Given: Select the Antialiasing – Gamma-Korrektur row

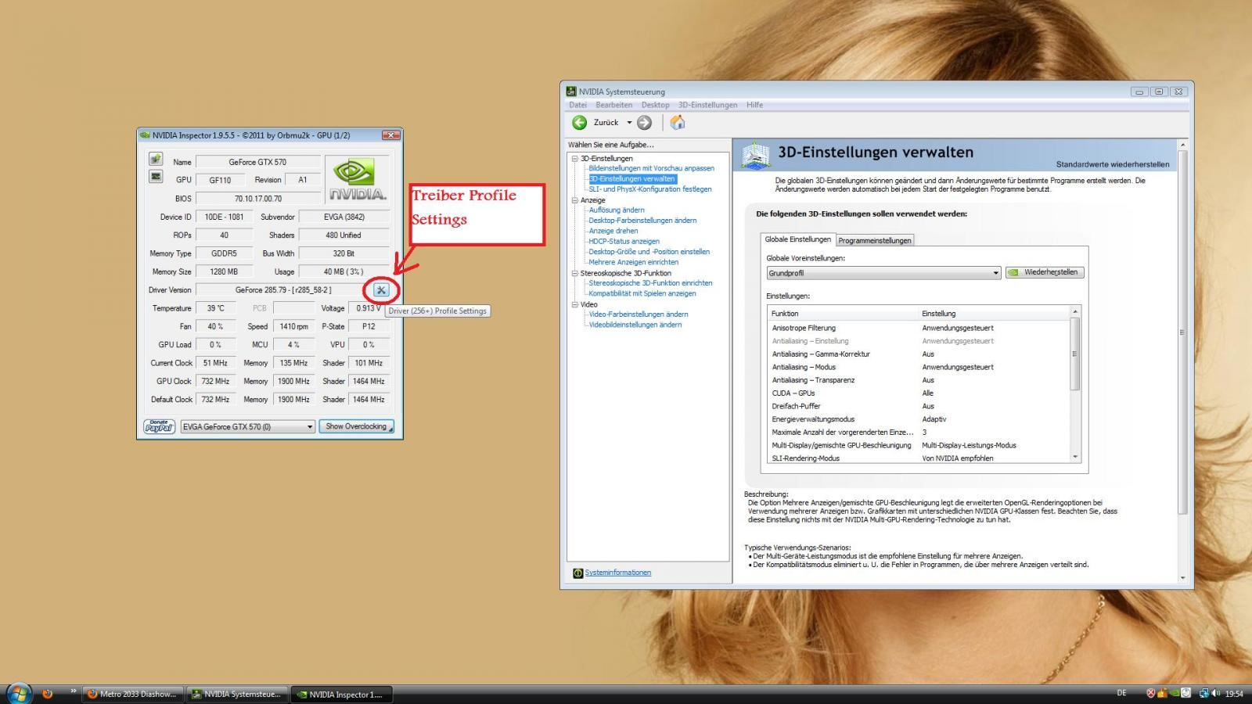Looking at the screenshot, I should tap(919, 354).
